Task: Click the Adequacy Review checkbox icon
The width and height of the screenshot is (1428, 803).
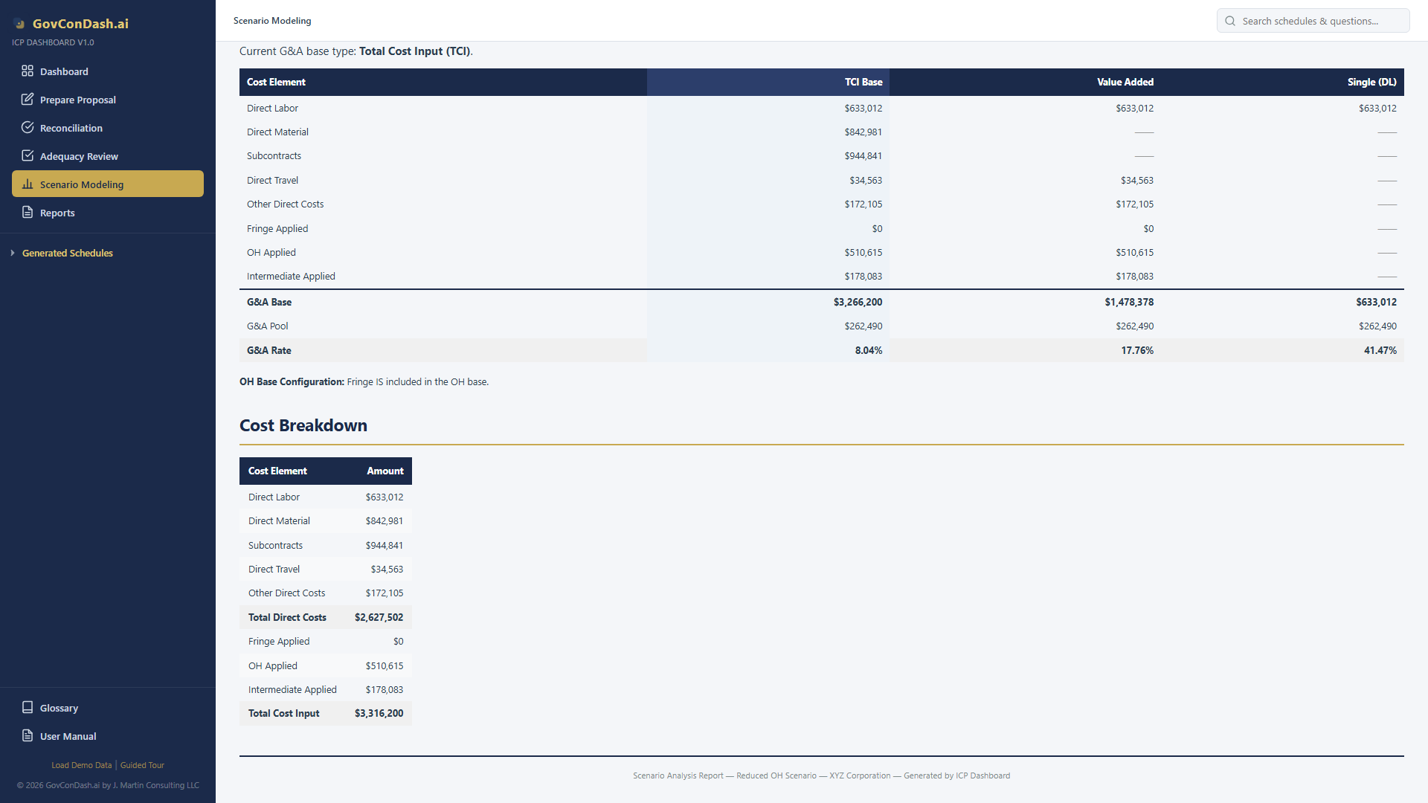Action: coord(28,156)
